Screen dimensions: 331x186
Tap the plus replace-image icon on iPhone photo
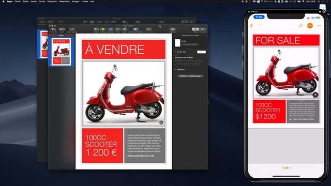coord(315,95)
